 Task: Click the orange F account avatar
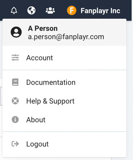[72, 10]
